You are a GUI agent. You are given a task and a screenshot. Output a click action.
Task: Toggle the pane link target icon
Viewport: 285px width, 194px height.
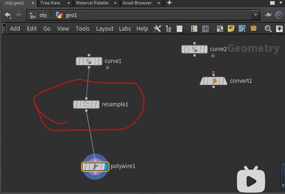[x=279, y=15]
